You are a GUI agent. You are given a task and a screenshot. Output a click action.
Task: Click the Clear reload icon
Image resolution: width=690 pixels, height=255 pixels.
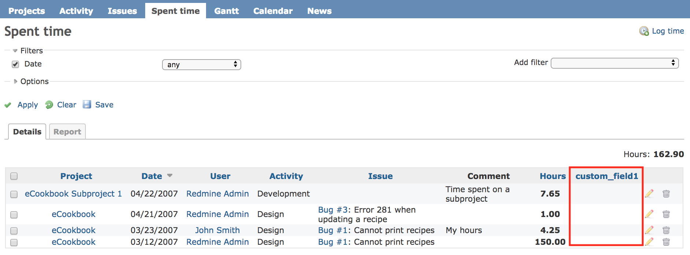click(49, 105)
